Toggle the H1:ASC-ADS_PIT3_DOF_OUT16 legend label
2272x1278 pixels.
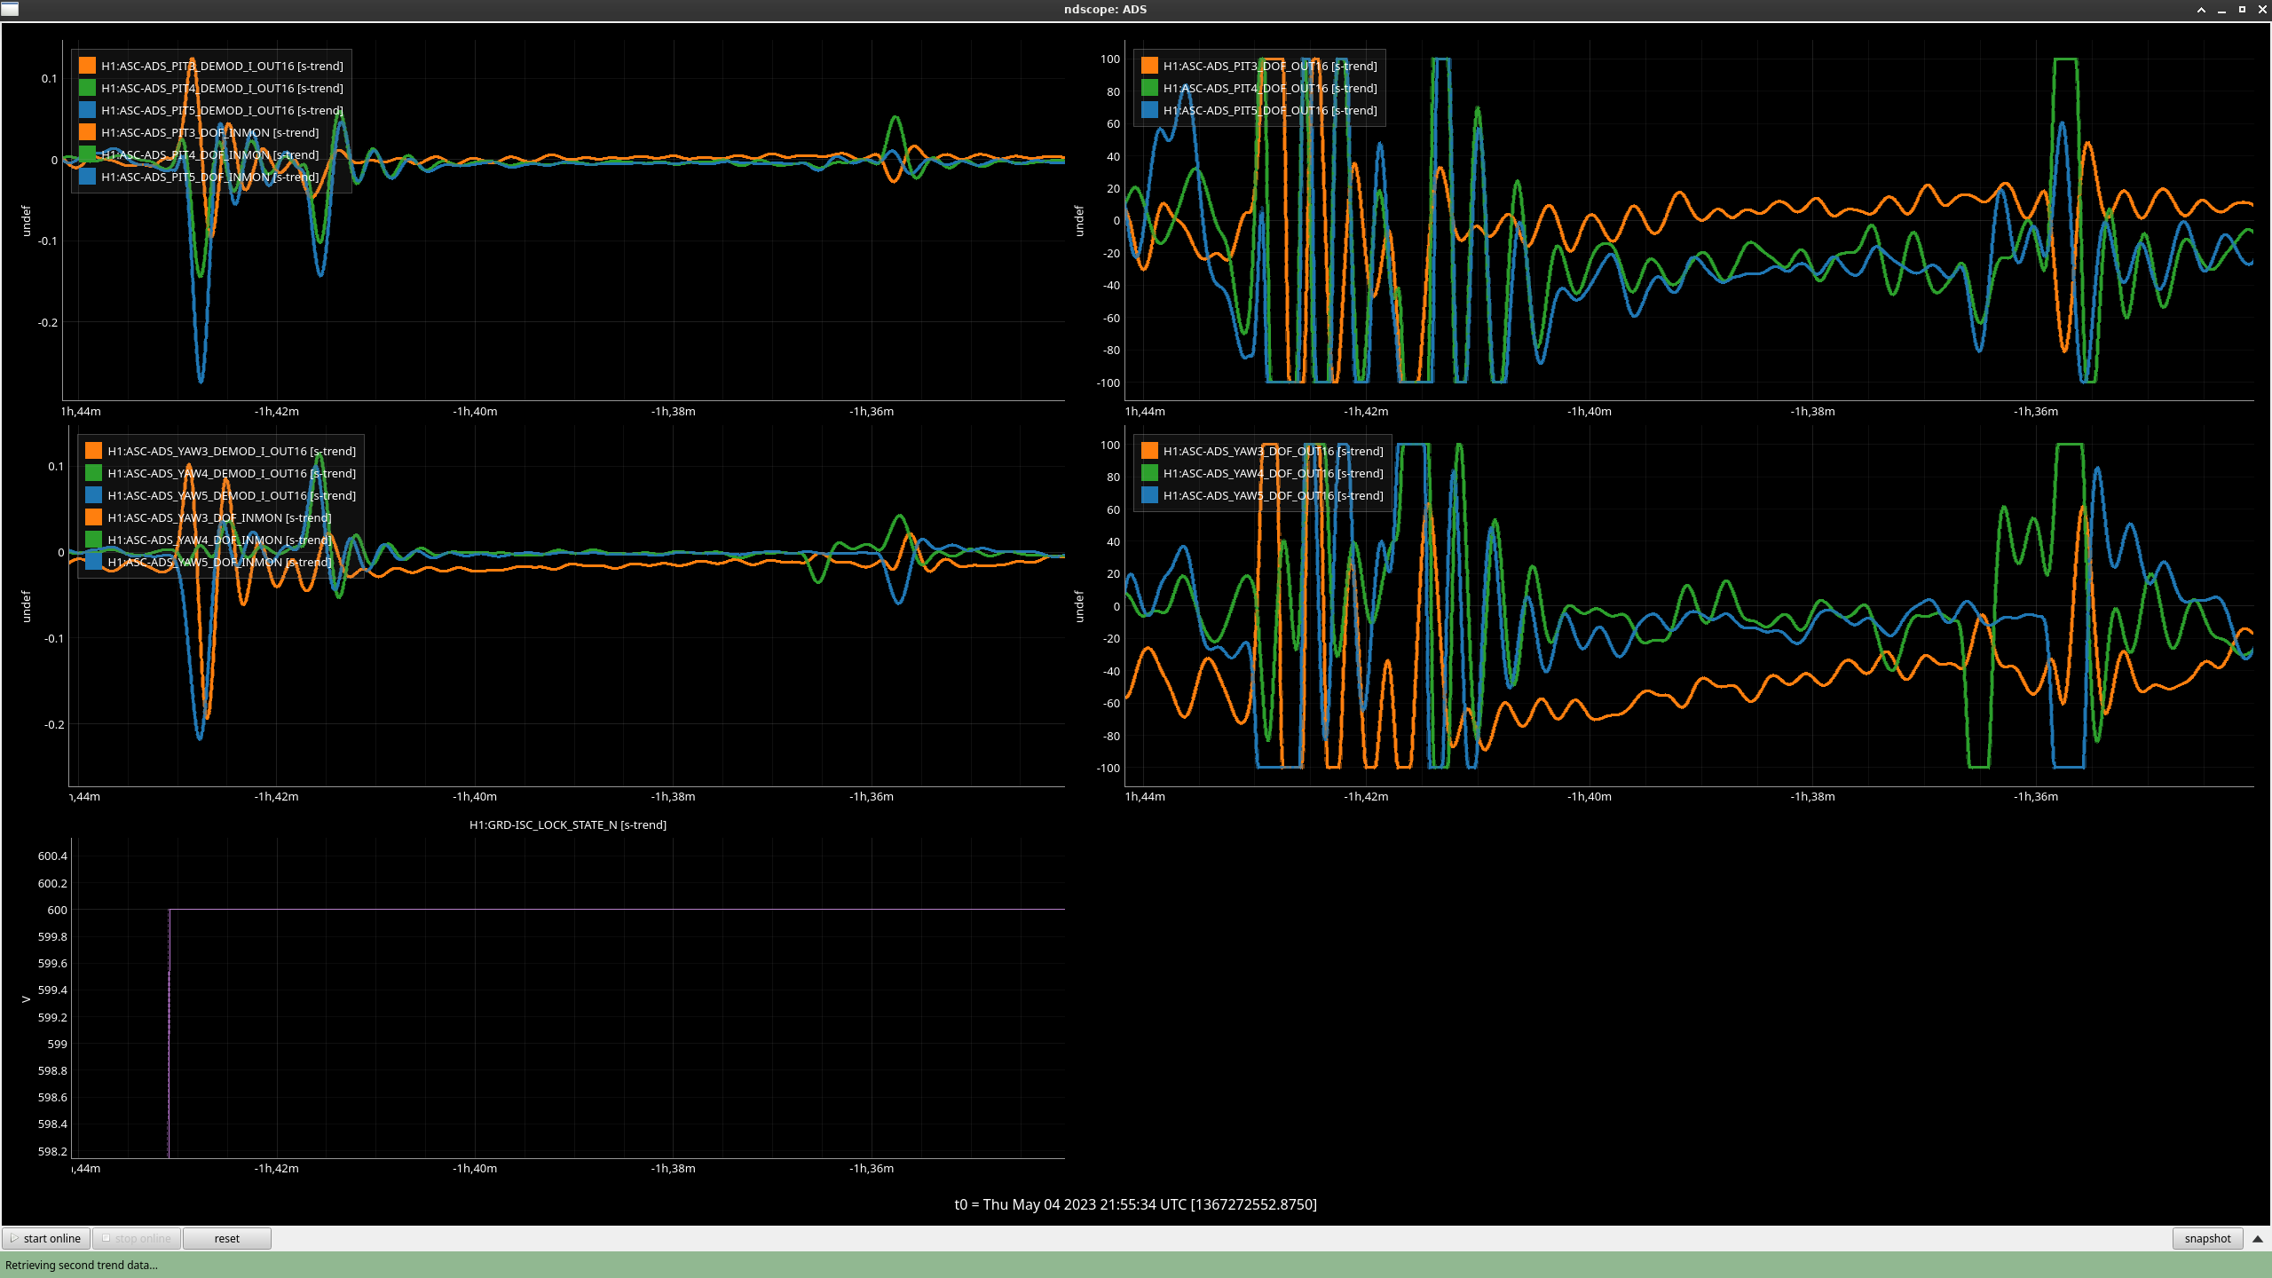point(1270,66)
